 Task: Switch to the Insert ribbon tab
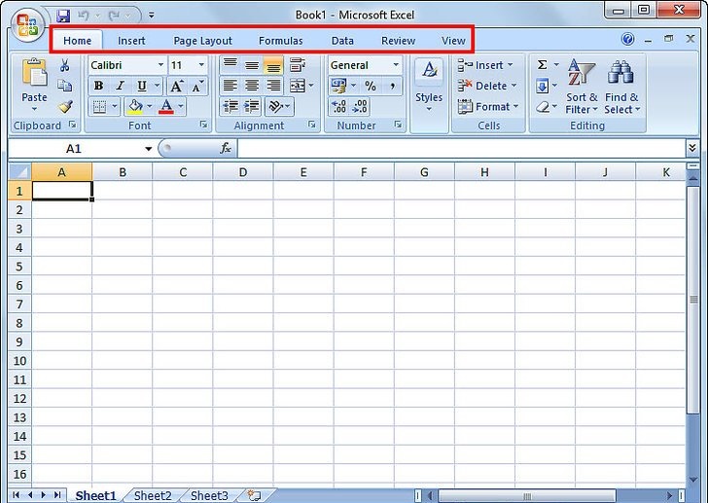131,41
